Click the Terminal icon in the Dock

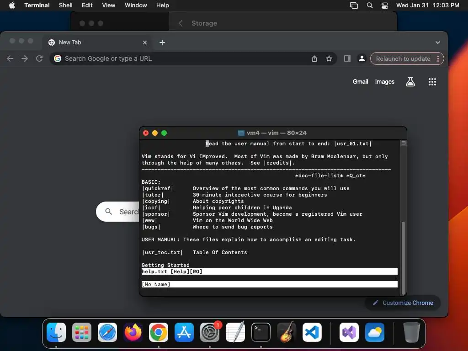pos(261,332)
